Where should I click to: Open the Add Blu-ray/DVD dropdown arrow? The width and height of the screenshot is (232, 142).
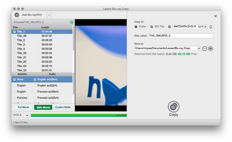[49, 15]
